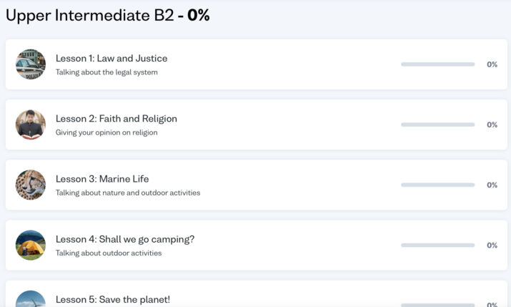This screenshot has height=307, width=511.
Task: Click the Law and Justice progress bar
Action: (x=437, y=64)
